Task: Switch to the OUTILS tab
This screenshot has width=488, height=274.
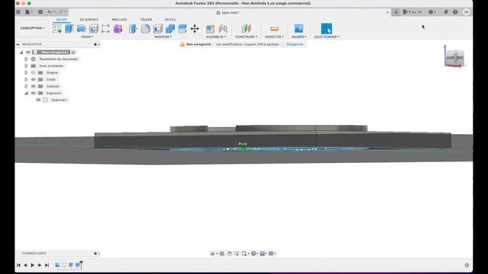Action: [x=170, y=20]
